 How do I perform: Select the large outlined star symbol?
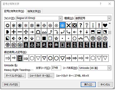(x=56, y=38)
